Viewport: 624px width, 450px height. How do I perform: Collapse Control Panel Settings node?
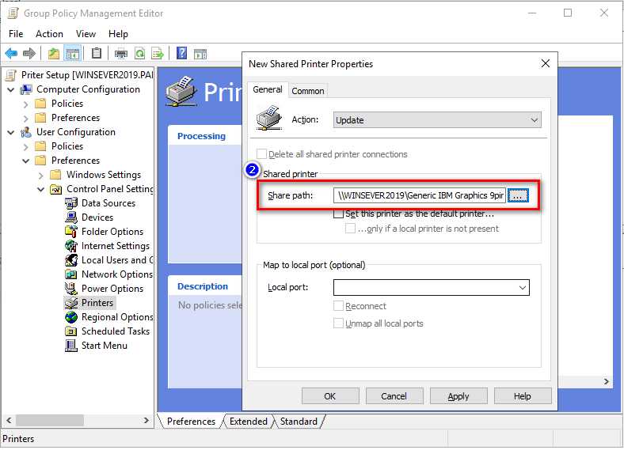[40, 190]
